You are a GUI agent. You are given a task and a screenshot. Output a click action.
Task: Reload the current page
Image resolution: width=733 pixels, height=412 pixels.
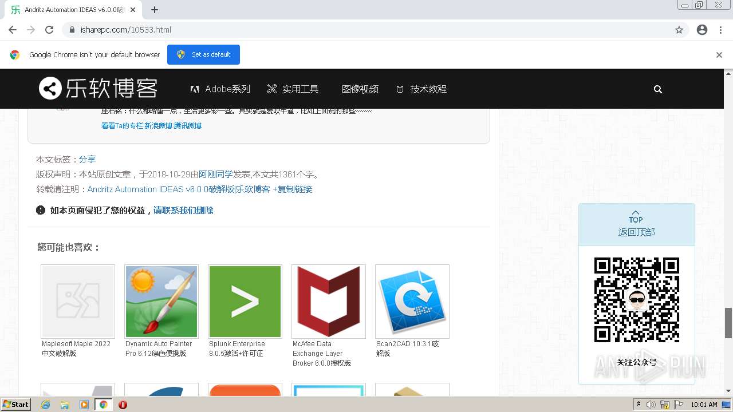[49, 30]
